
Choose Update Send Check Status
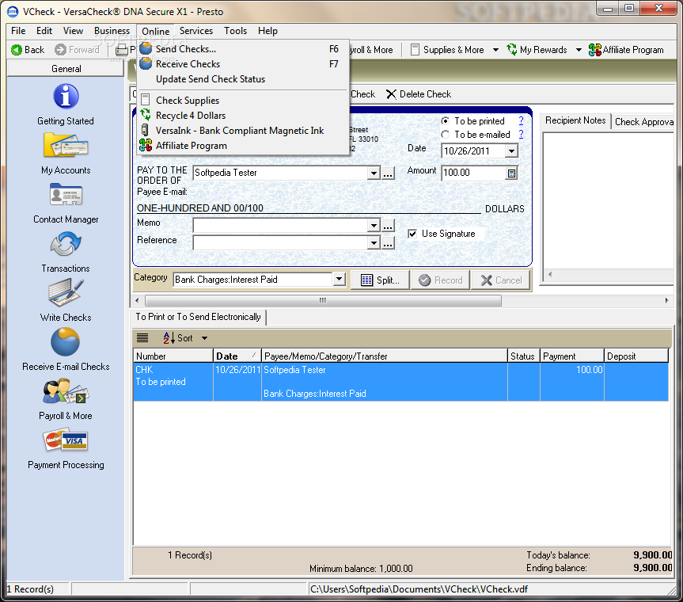(x=211, y=79)
